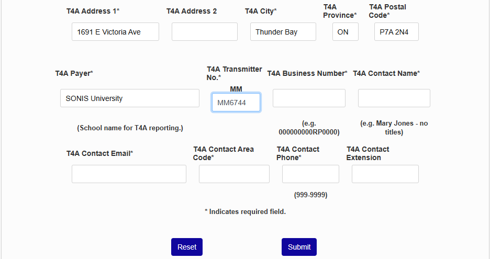Screen dimensions: 490x259
Task: Focus the T4A Contact Area Code field
Action: [234, 174]
